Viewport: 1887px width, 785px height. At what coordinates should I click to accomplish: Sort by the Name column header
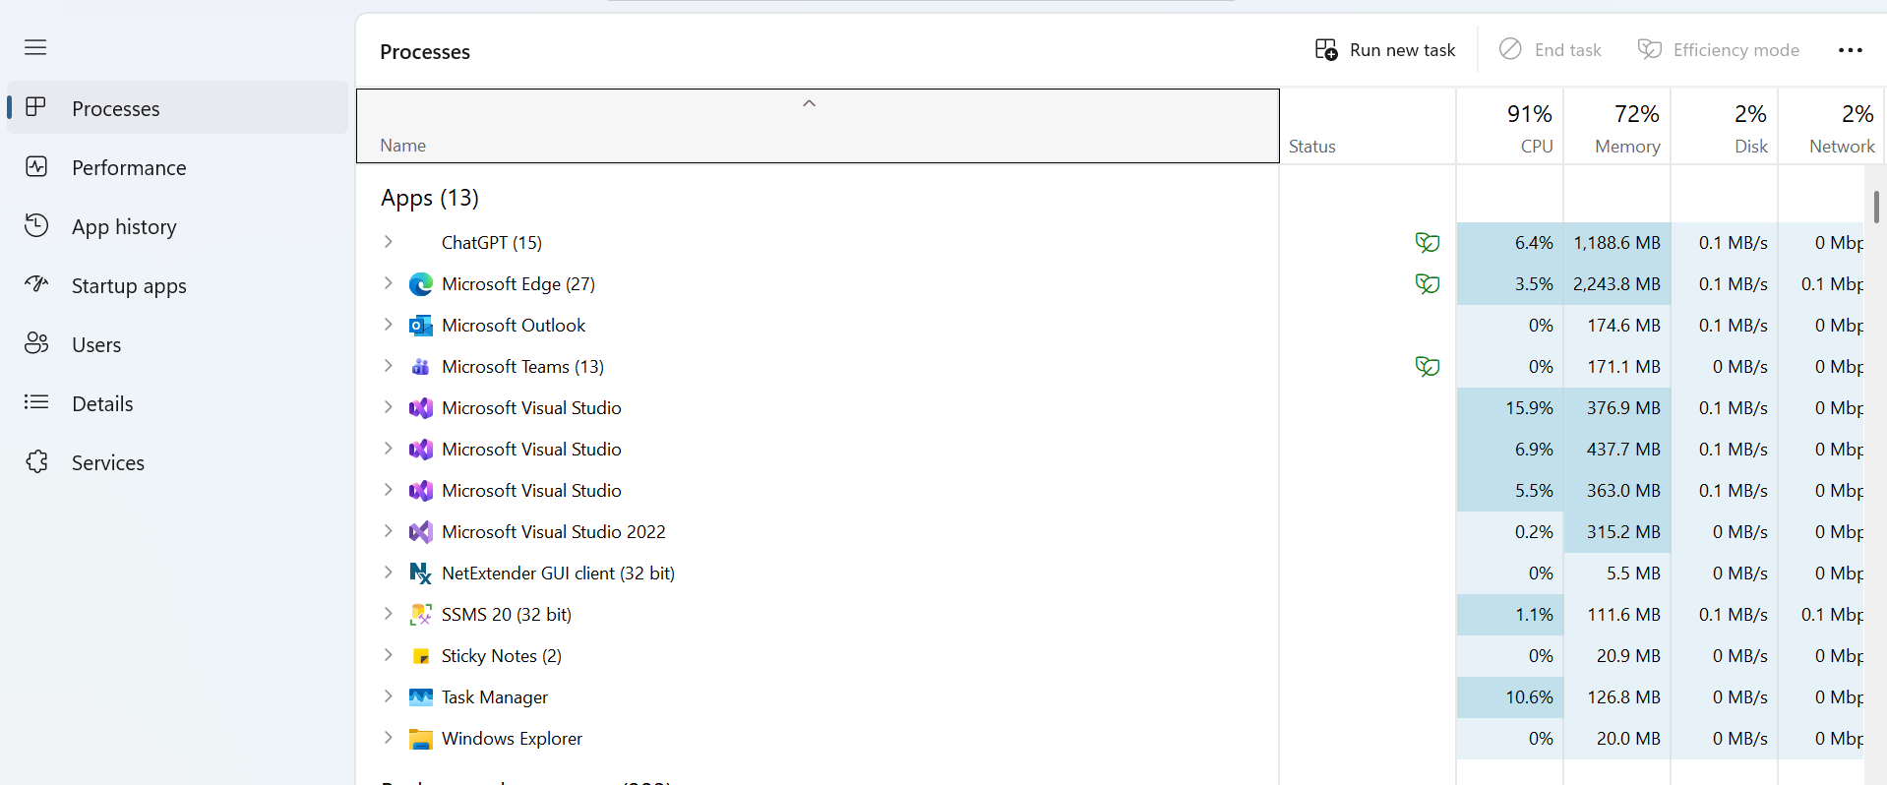click(x=818, y=126)
